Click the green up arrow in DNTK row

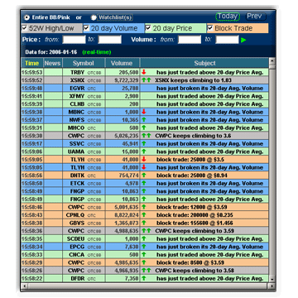143,175
